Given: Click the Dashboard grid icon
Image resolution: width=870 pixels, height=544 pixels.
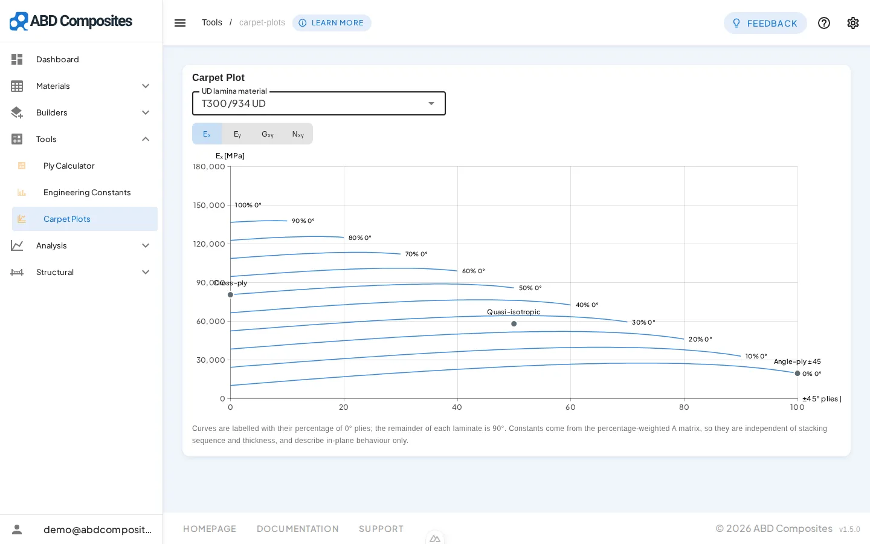Looking at the screenshot, I should (x=17, y=59).
